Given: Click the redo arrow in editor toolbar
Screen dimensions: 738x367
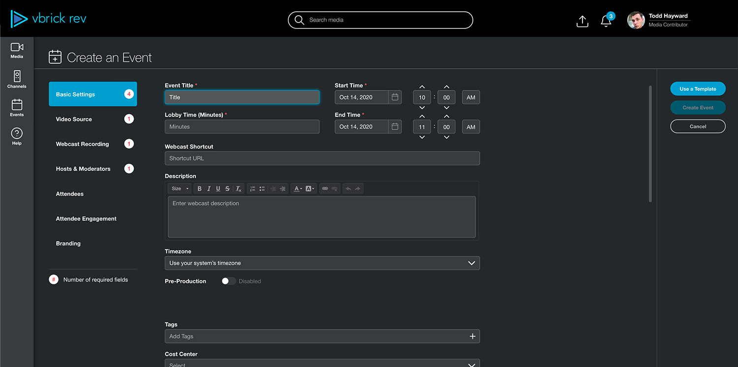Looking at the screenshot, I should 358,189.
